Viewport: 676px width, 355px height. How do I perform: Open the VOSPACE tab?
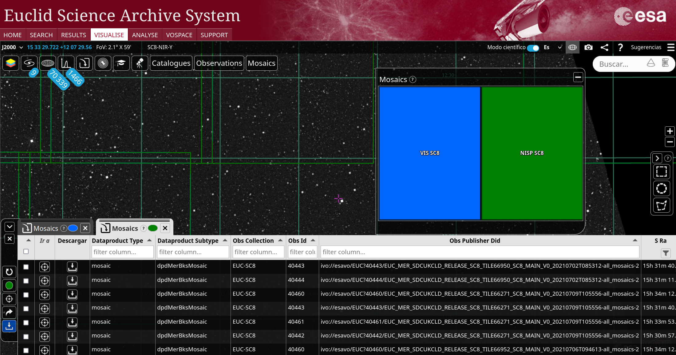179,35
